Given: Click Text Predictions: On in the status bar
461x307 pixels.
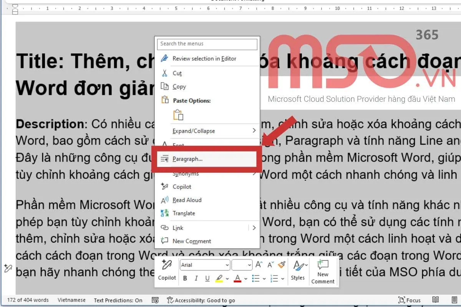Looking at the screenshot, I should coord(118,300).
